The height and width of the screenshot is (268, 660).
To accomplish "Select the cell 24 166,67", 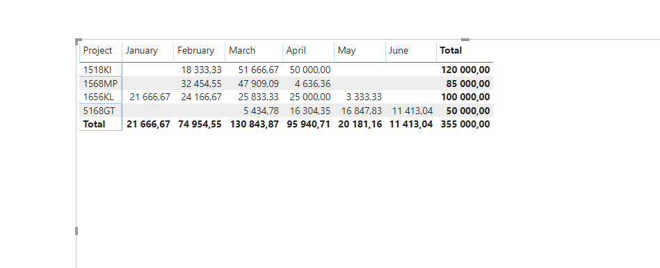I will click(x=201, y=97).
